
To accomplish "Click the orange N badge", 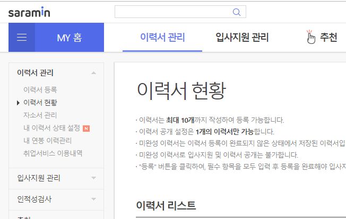I will pos(86,129).
